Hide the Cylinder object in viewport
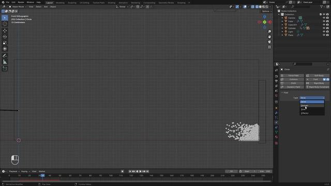The image size is (331, 186). [x=324, y=28]
